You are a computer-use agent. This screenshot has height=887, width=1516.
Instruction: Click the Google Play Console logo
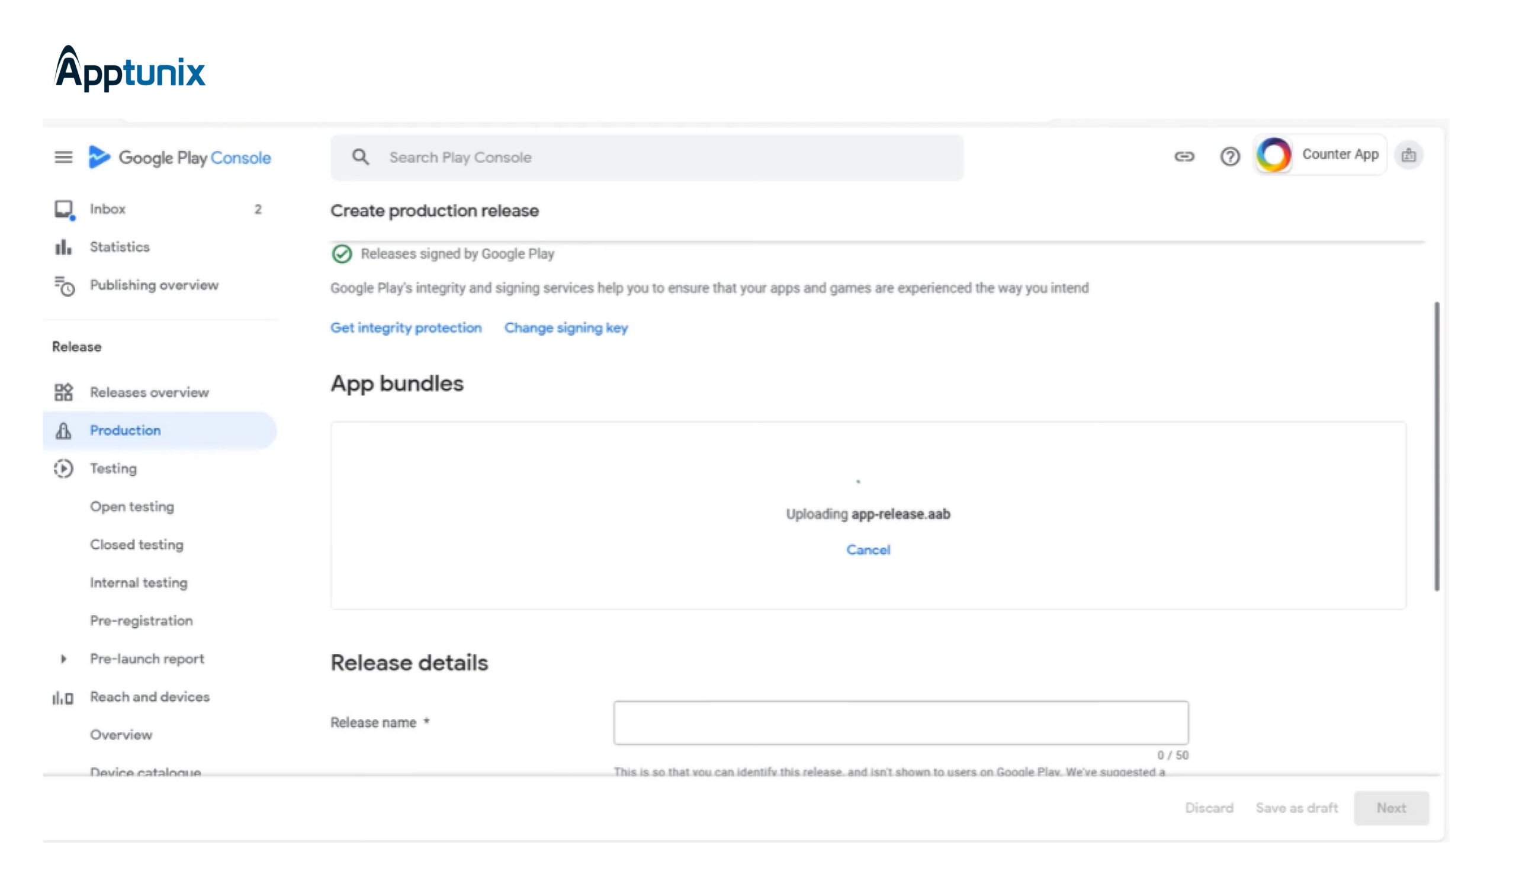coord(180,158)
